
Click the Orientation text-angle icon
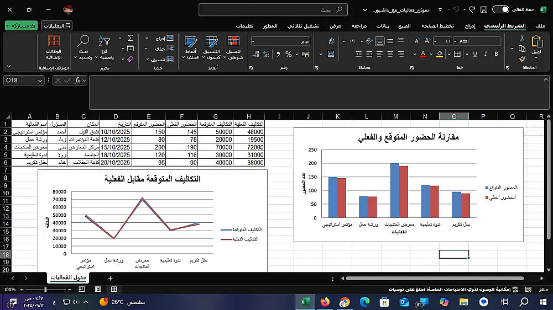click(369, 41)
